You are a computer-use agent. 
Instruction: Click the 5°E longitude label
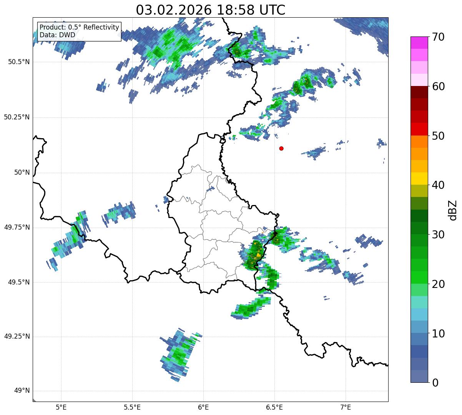61,407
